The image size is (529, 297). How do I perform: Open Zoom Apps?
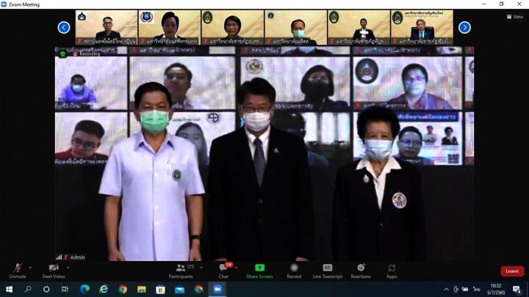click(x=392, y=269)
